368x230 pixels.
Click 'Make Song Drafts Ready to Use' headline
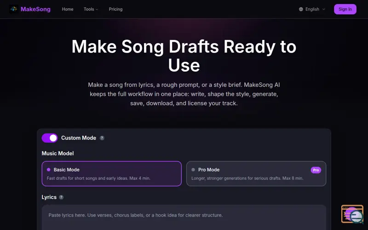point(184,56)
